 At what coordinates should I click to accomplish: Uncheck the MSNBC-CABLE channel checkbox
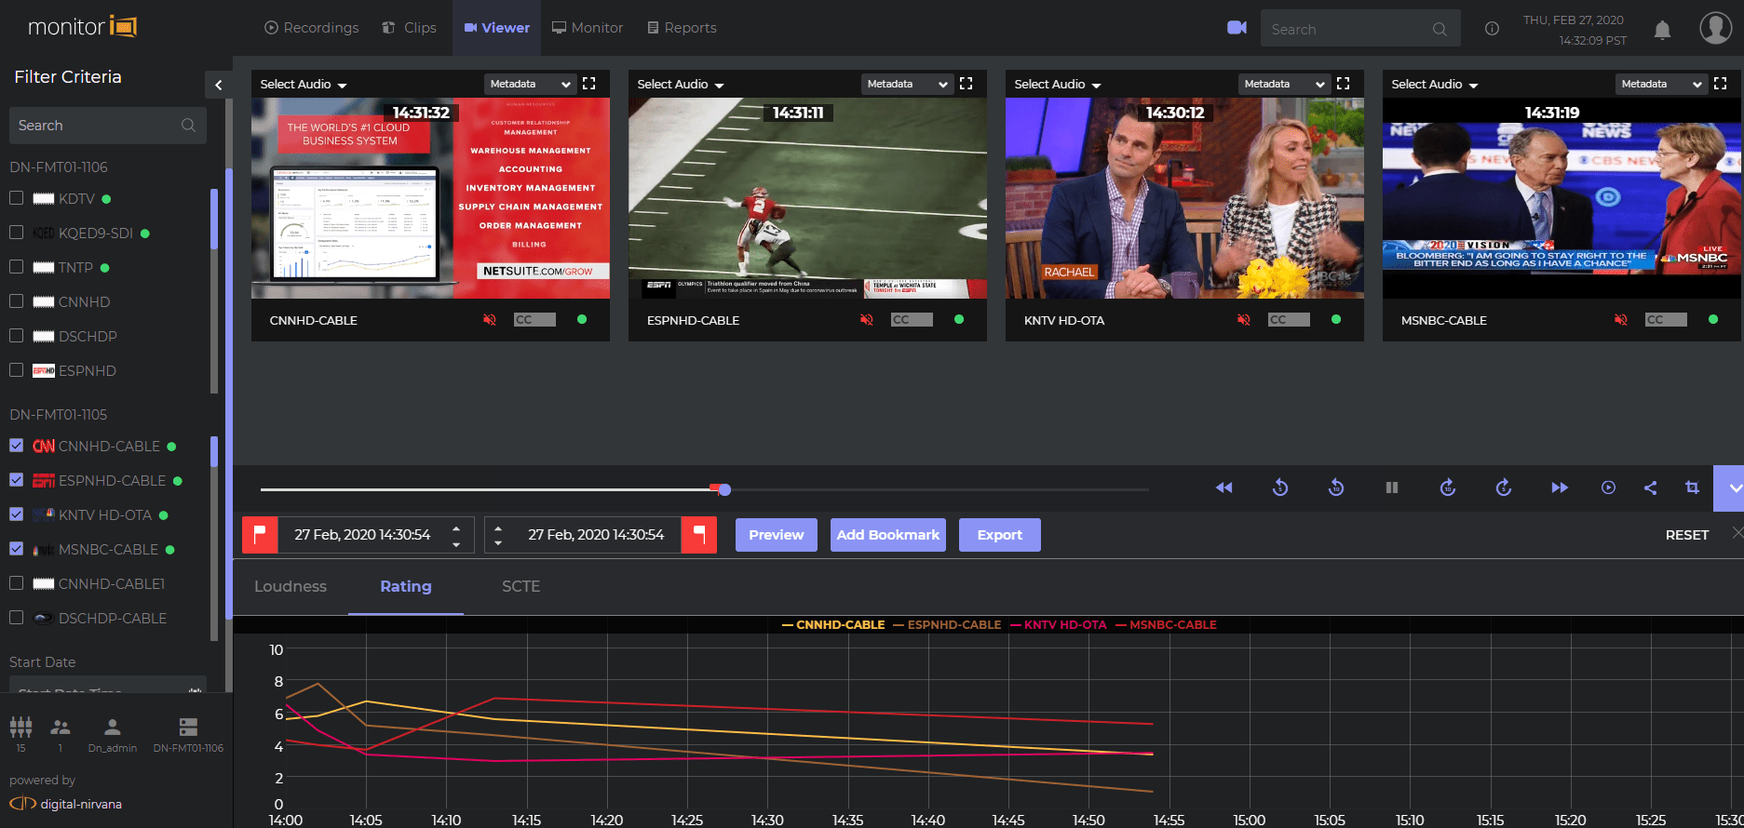(x=16, y=549)
